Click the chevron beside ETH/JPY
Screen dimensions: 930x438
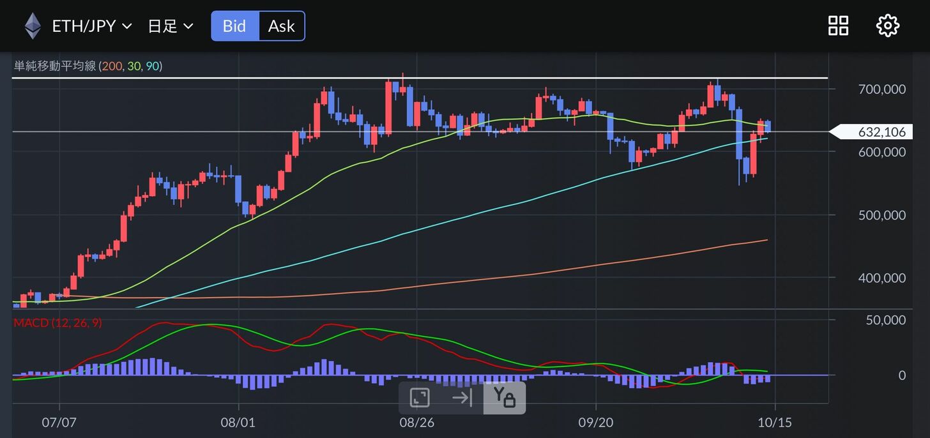point(126,26)
